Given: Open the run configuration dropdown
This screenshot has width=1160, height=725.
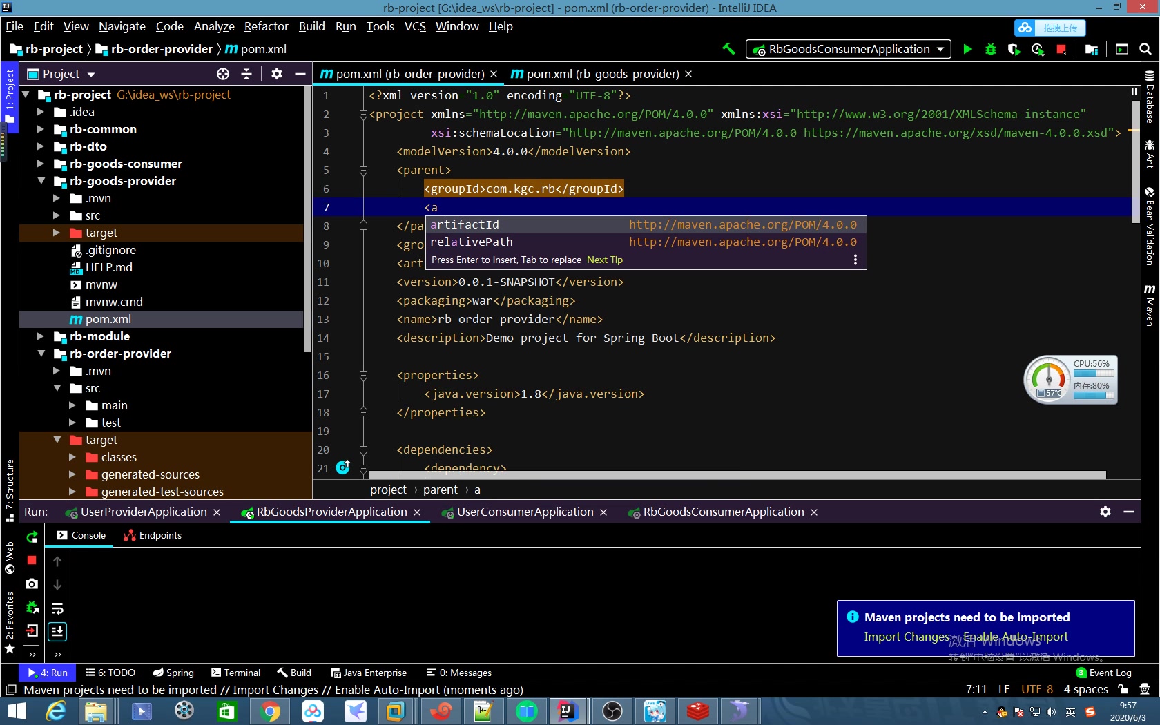Looking at the screenshot, I should (x=849, y=49).
